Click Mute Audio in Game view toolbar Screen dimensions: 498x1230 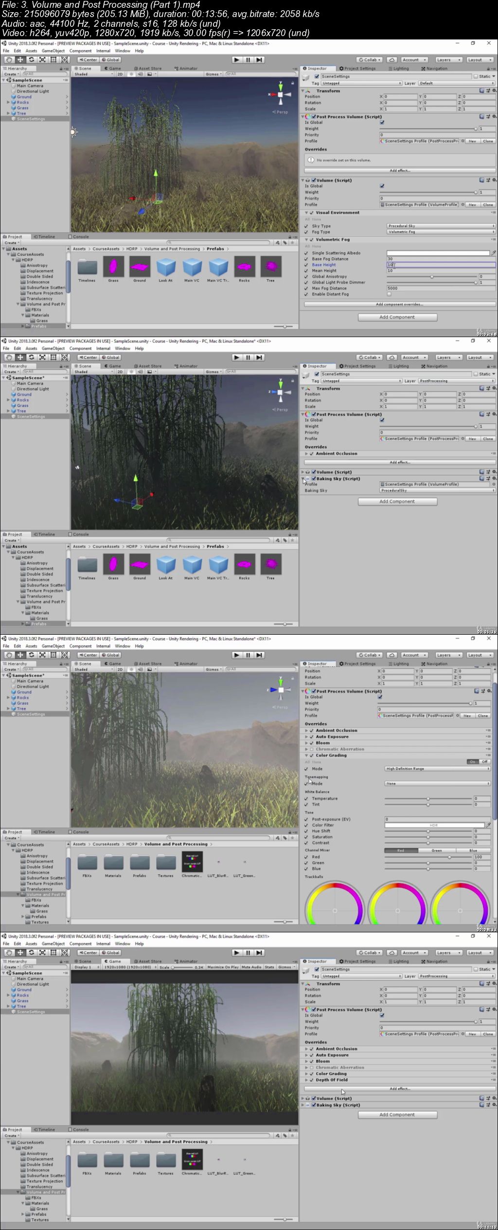251,967
